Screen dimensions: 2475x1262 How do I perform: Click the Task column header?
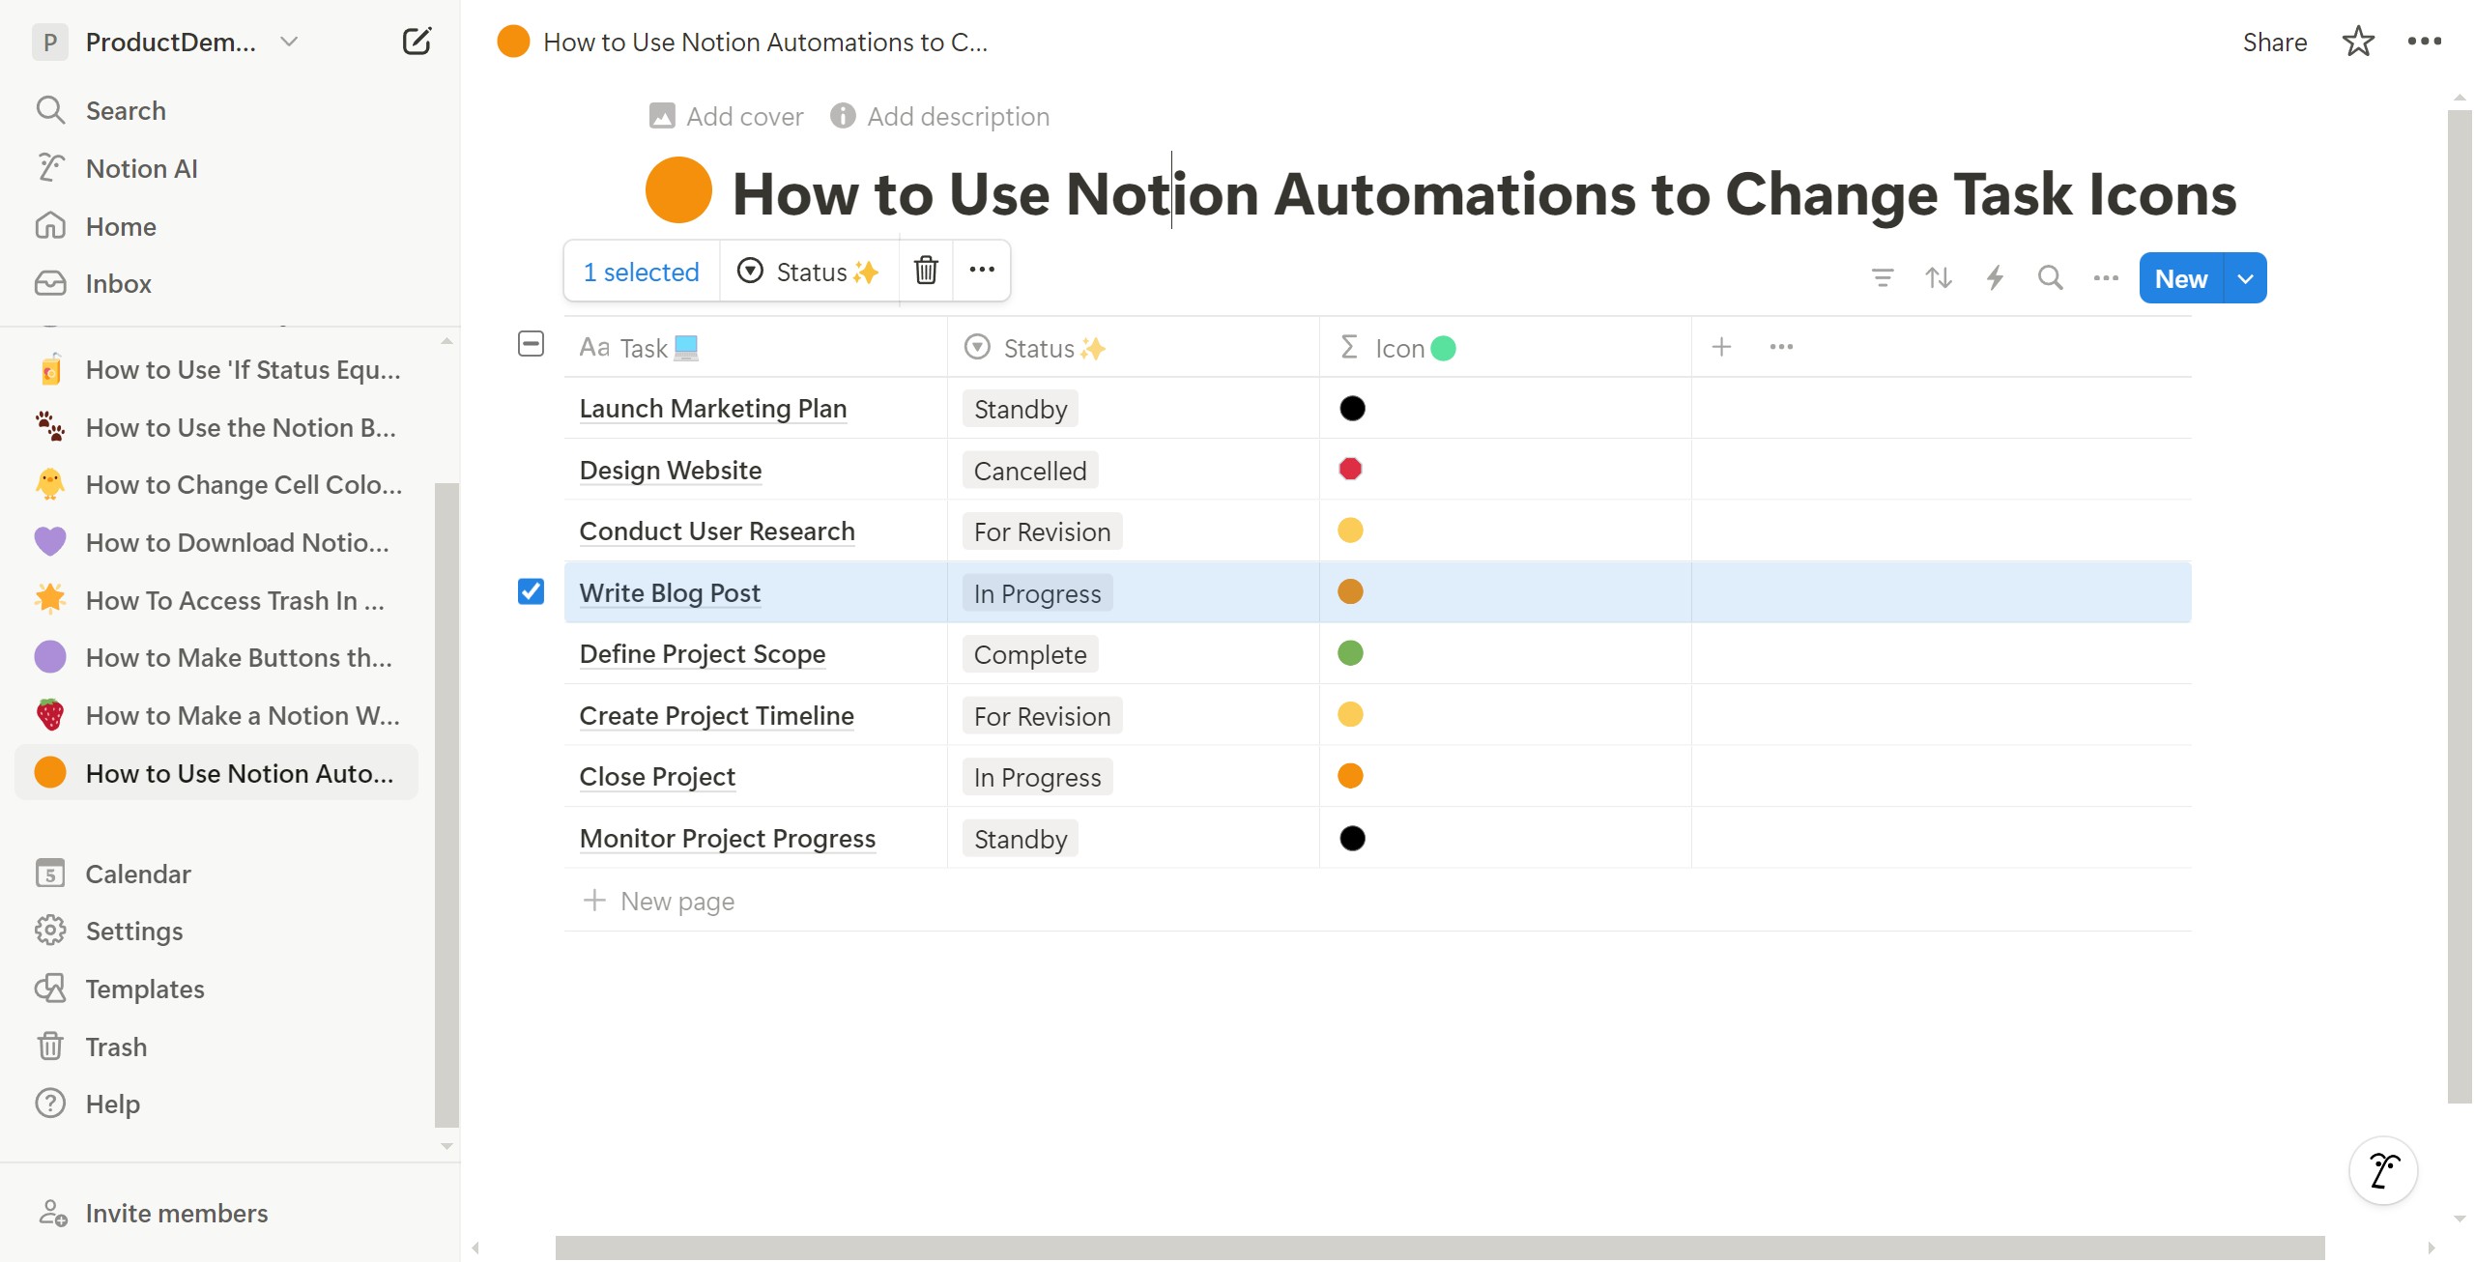756,347
